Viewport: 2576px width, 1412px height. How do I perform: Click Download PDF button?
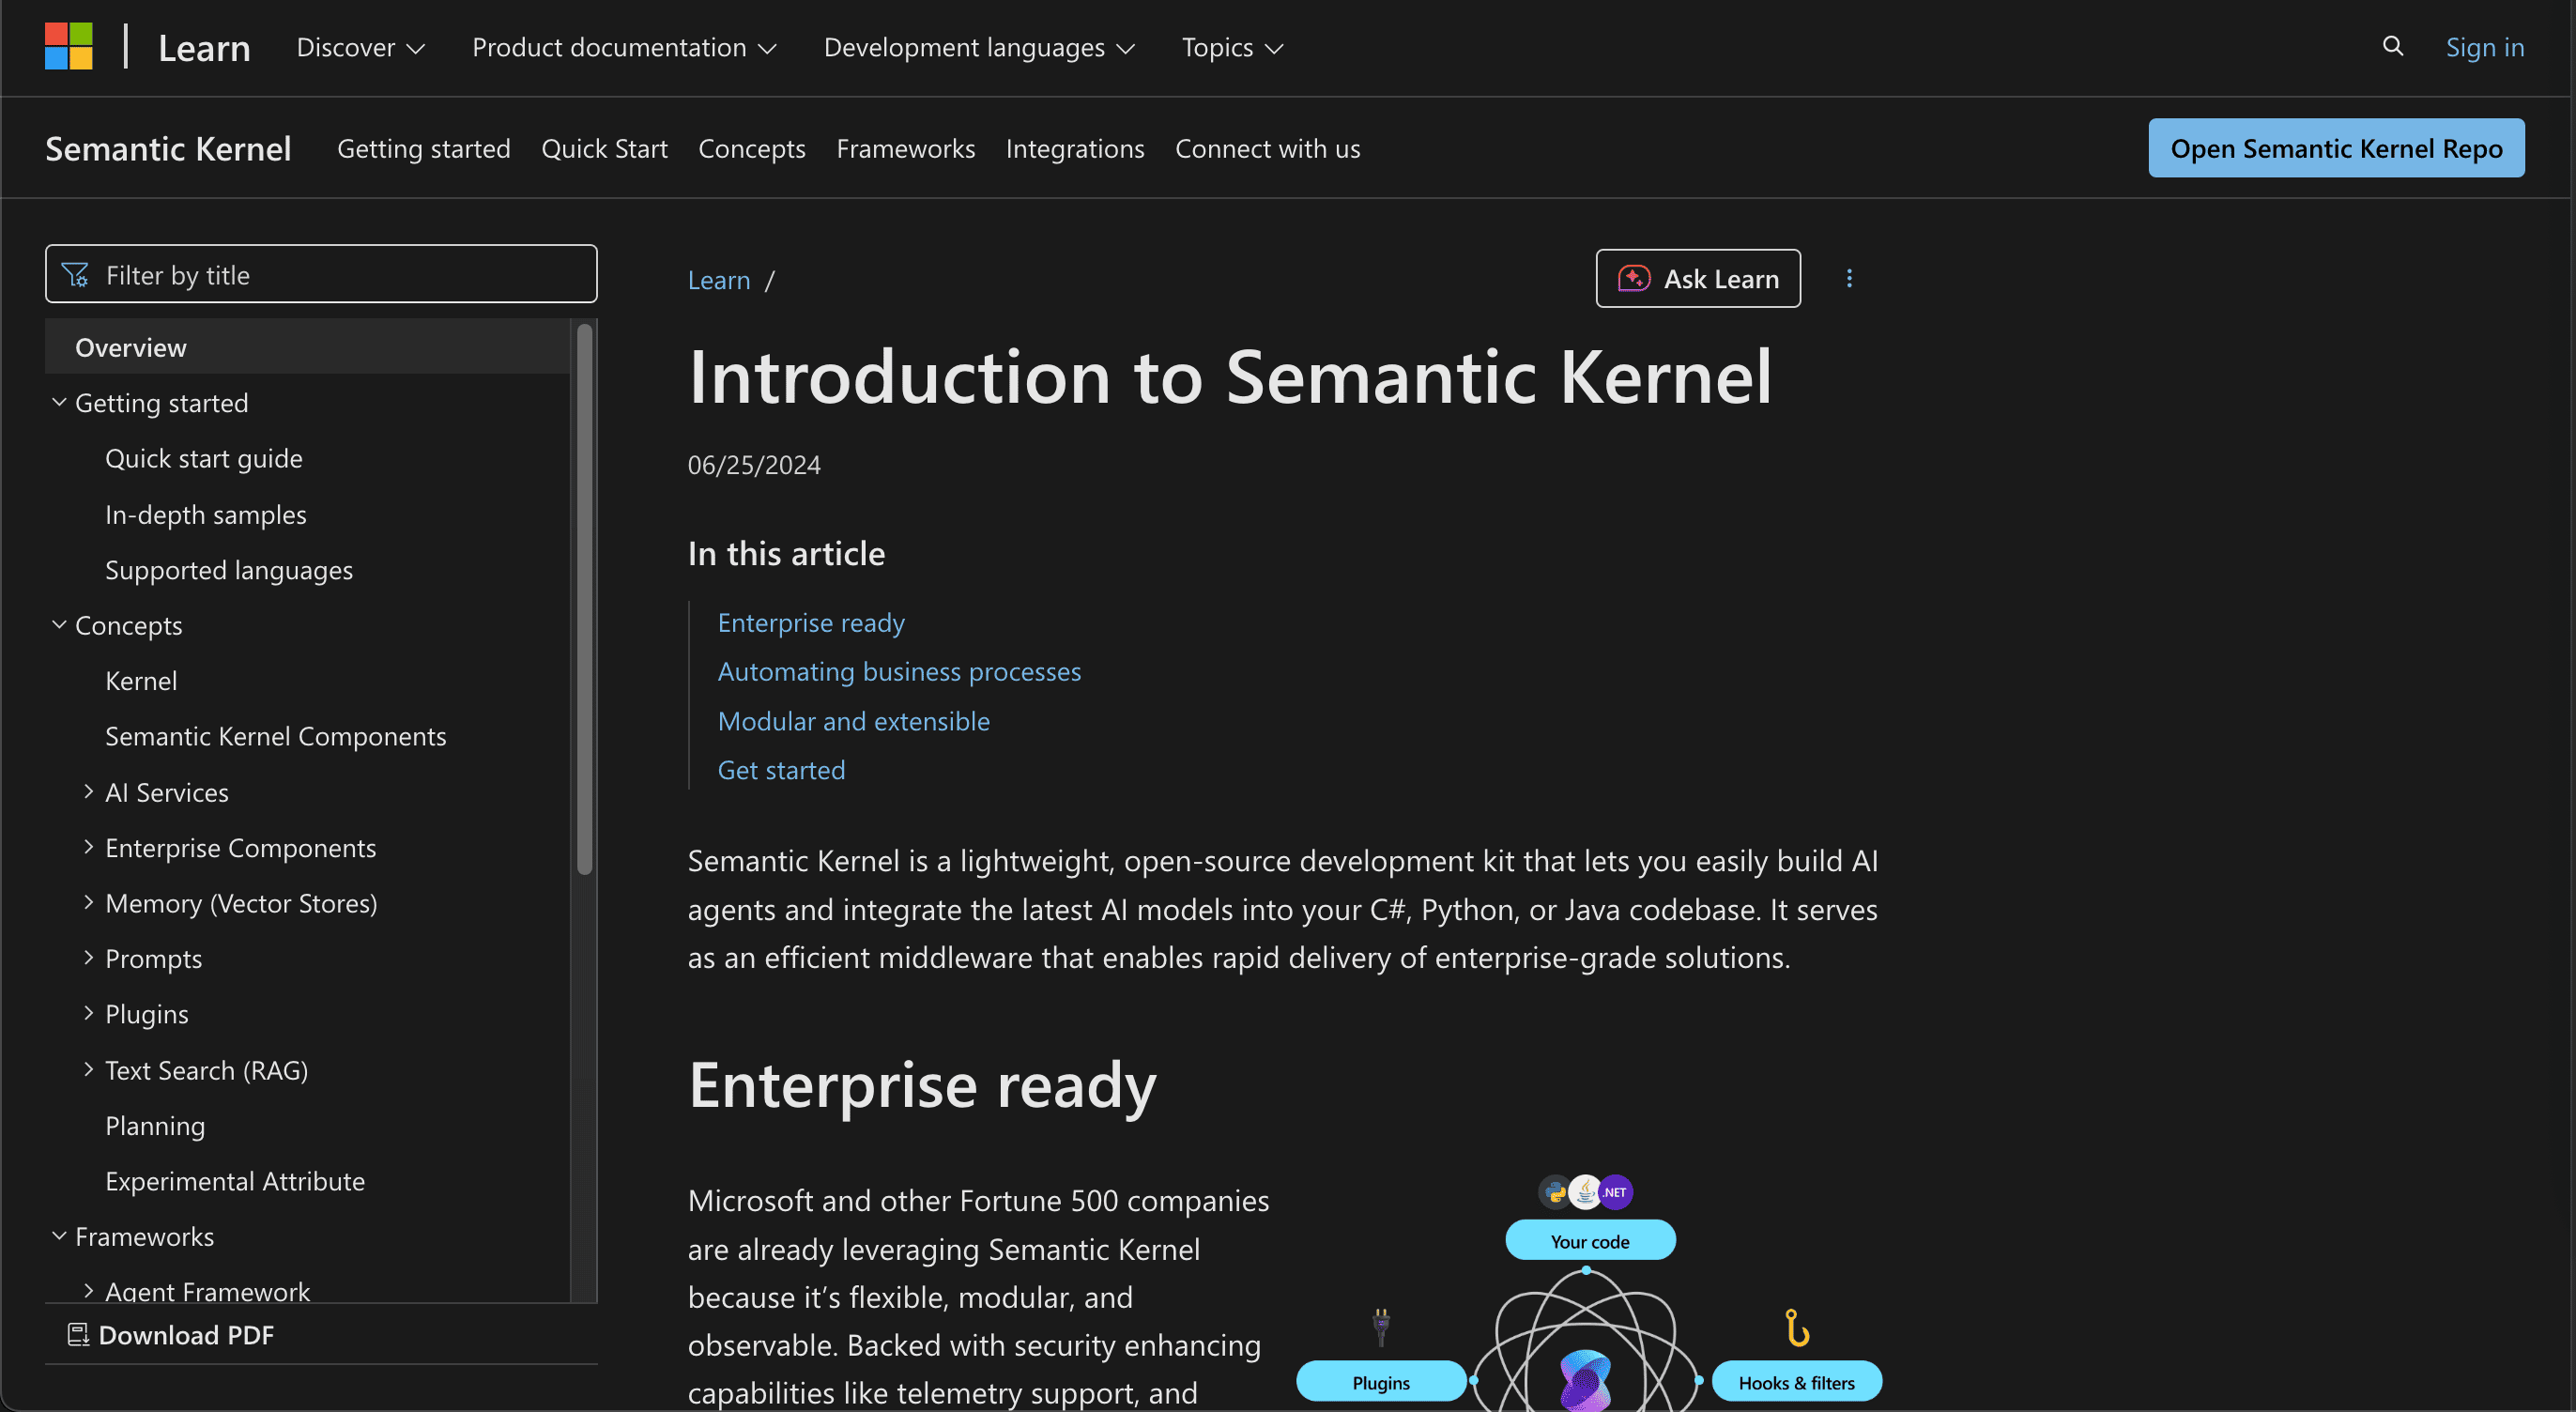tap(170, 1334)
